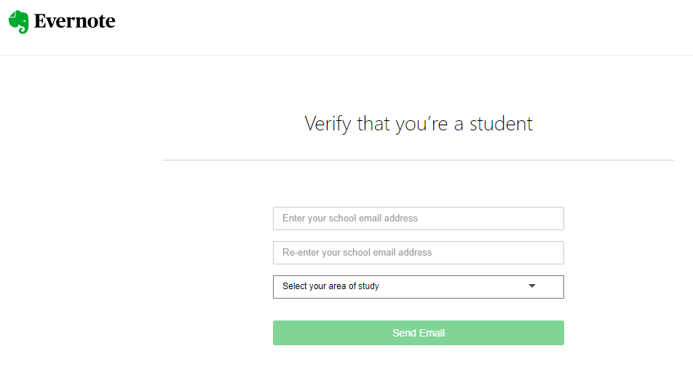Screen dimensions: 693x370
Task: Click the word 'student' in the heading
Action: point(501,124)
